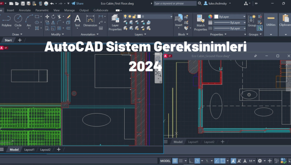Open the Insert ribbon tab

pos(10,10)
